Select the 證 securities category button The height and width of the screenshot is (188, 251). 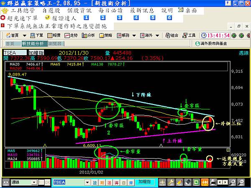point(94,183)
